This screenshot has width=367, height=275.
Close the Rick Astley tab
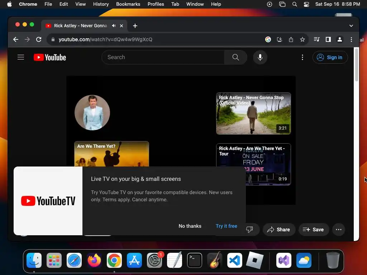121,26
